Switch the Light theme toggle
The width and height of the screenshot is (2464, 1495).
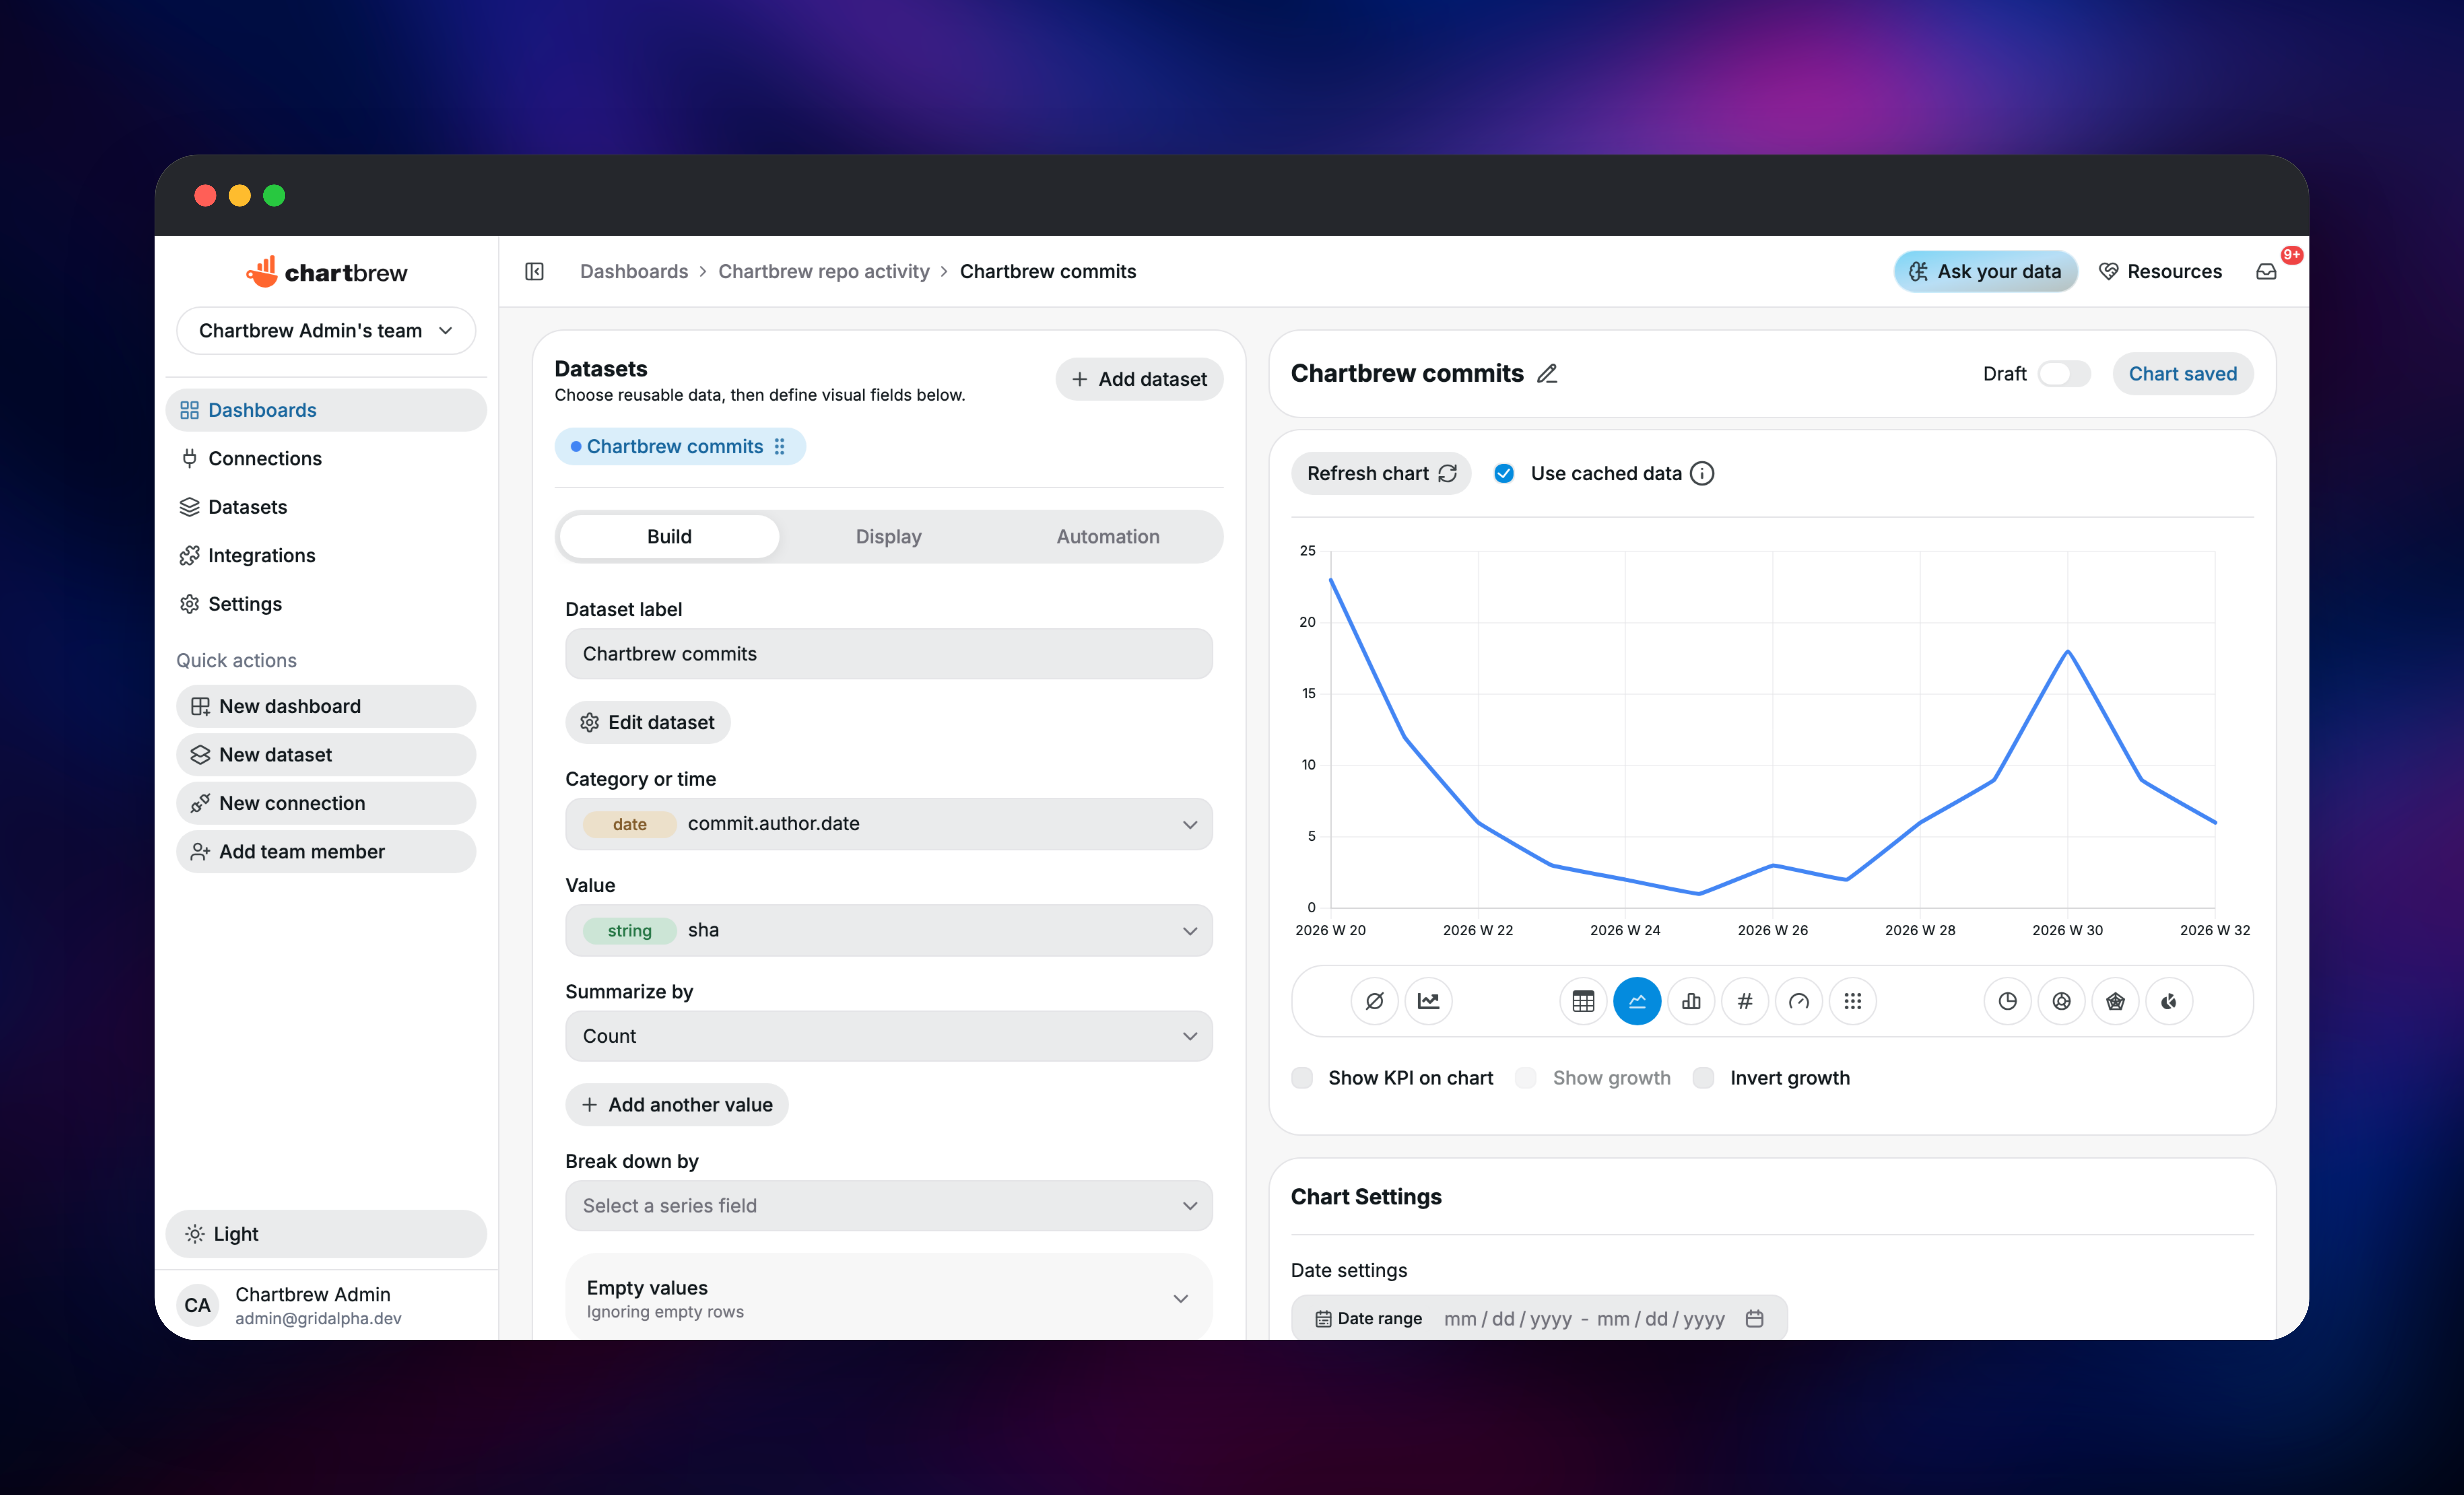point(326,1234)
